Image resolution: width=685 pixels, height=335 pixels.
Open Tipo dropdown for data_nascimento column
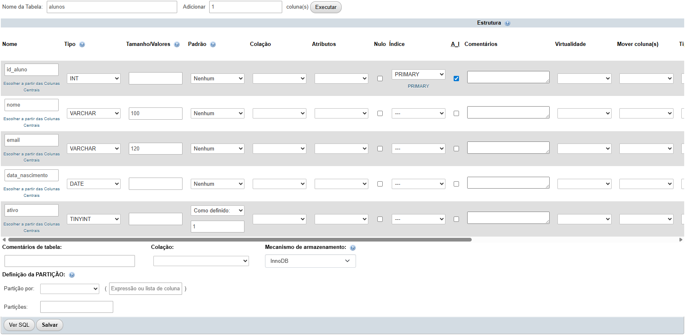tap(94, 184)
